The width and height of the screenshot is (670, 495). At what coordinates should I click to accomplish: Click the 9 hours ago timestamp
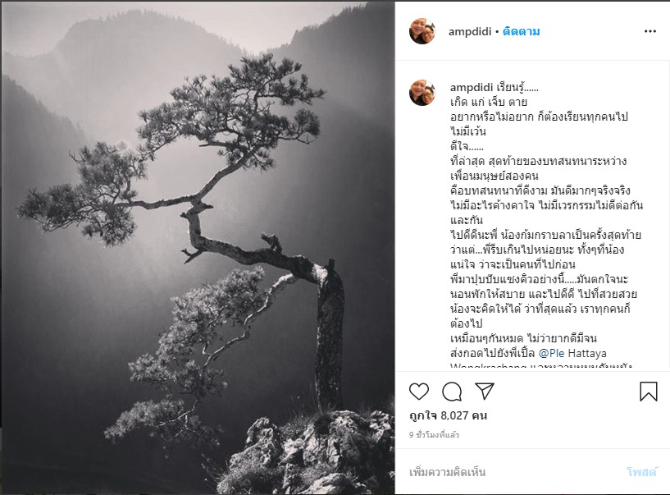pyautogui.click(x=434, y=435)
